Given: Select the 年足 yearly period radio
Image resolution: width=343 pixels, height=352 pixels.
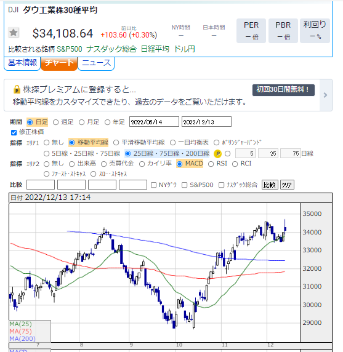Looking at the screenshot, I should tap(107, 122).
